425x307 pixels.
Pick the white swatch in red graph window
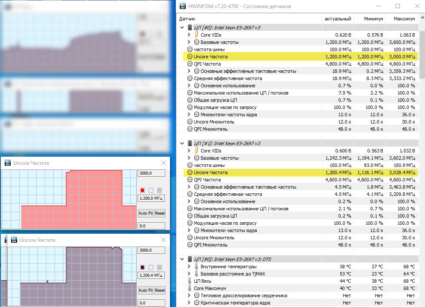151,190
